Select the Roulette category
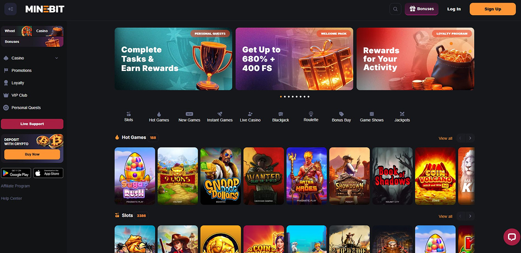 (x=311, y=117)
